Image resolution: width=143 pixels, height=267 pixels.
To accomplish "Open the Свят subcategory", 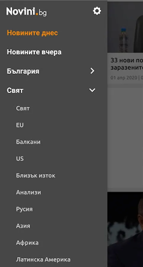I will tap(23, 108).
